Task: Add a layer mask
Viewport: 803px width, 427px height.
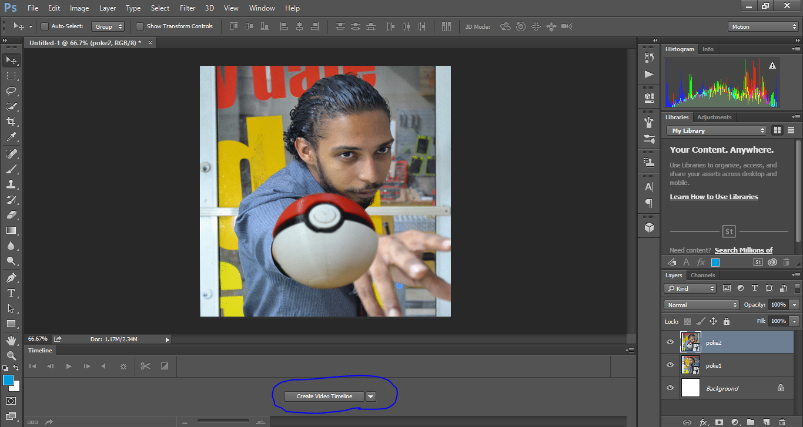Action: click(x=719, y=422)
